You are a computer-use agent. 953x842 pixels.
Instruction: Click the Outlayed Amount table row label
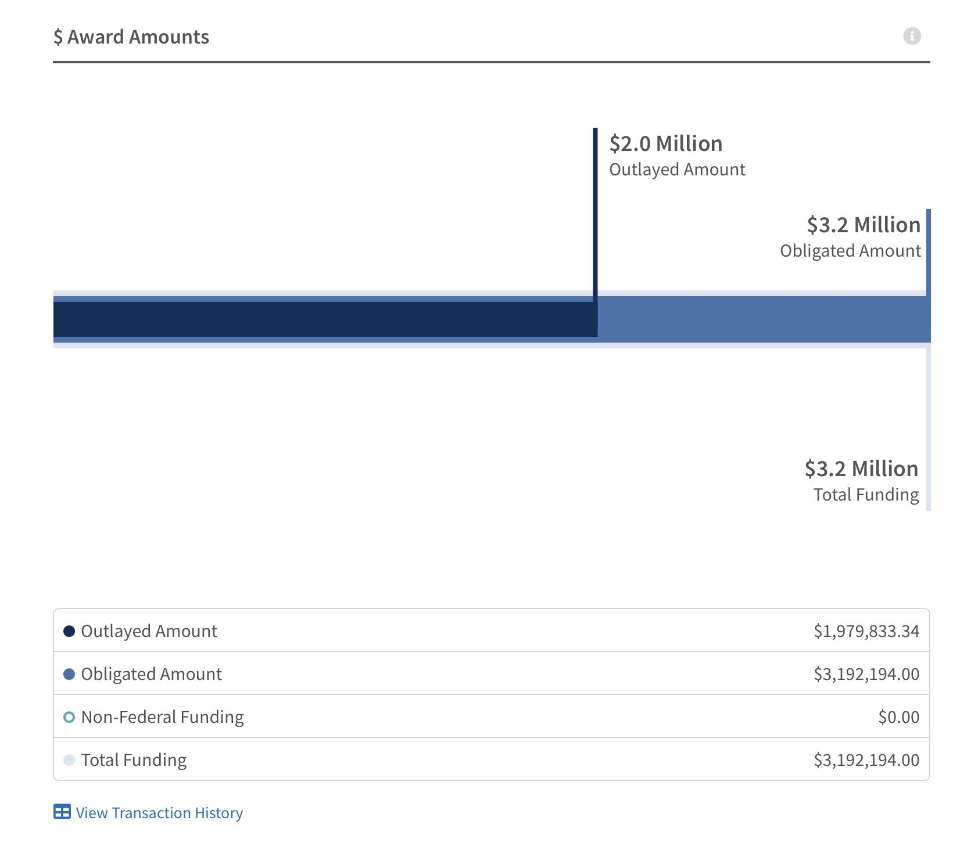click(149, 631)
